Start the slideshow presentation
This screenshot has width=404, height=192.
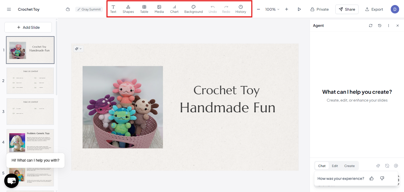(x=299, y=9)
